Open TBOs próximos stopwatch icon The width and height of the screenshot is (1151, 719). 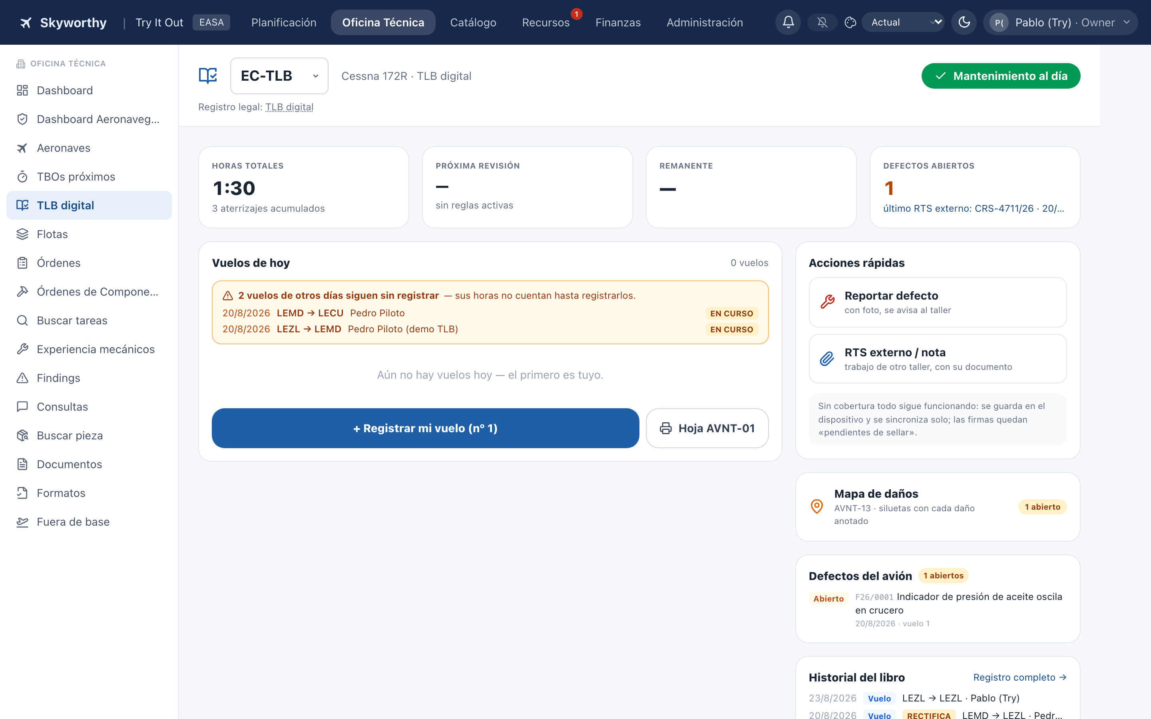tap(22, 177)
